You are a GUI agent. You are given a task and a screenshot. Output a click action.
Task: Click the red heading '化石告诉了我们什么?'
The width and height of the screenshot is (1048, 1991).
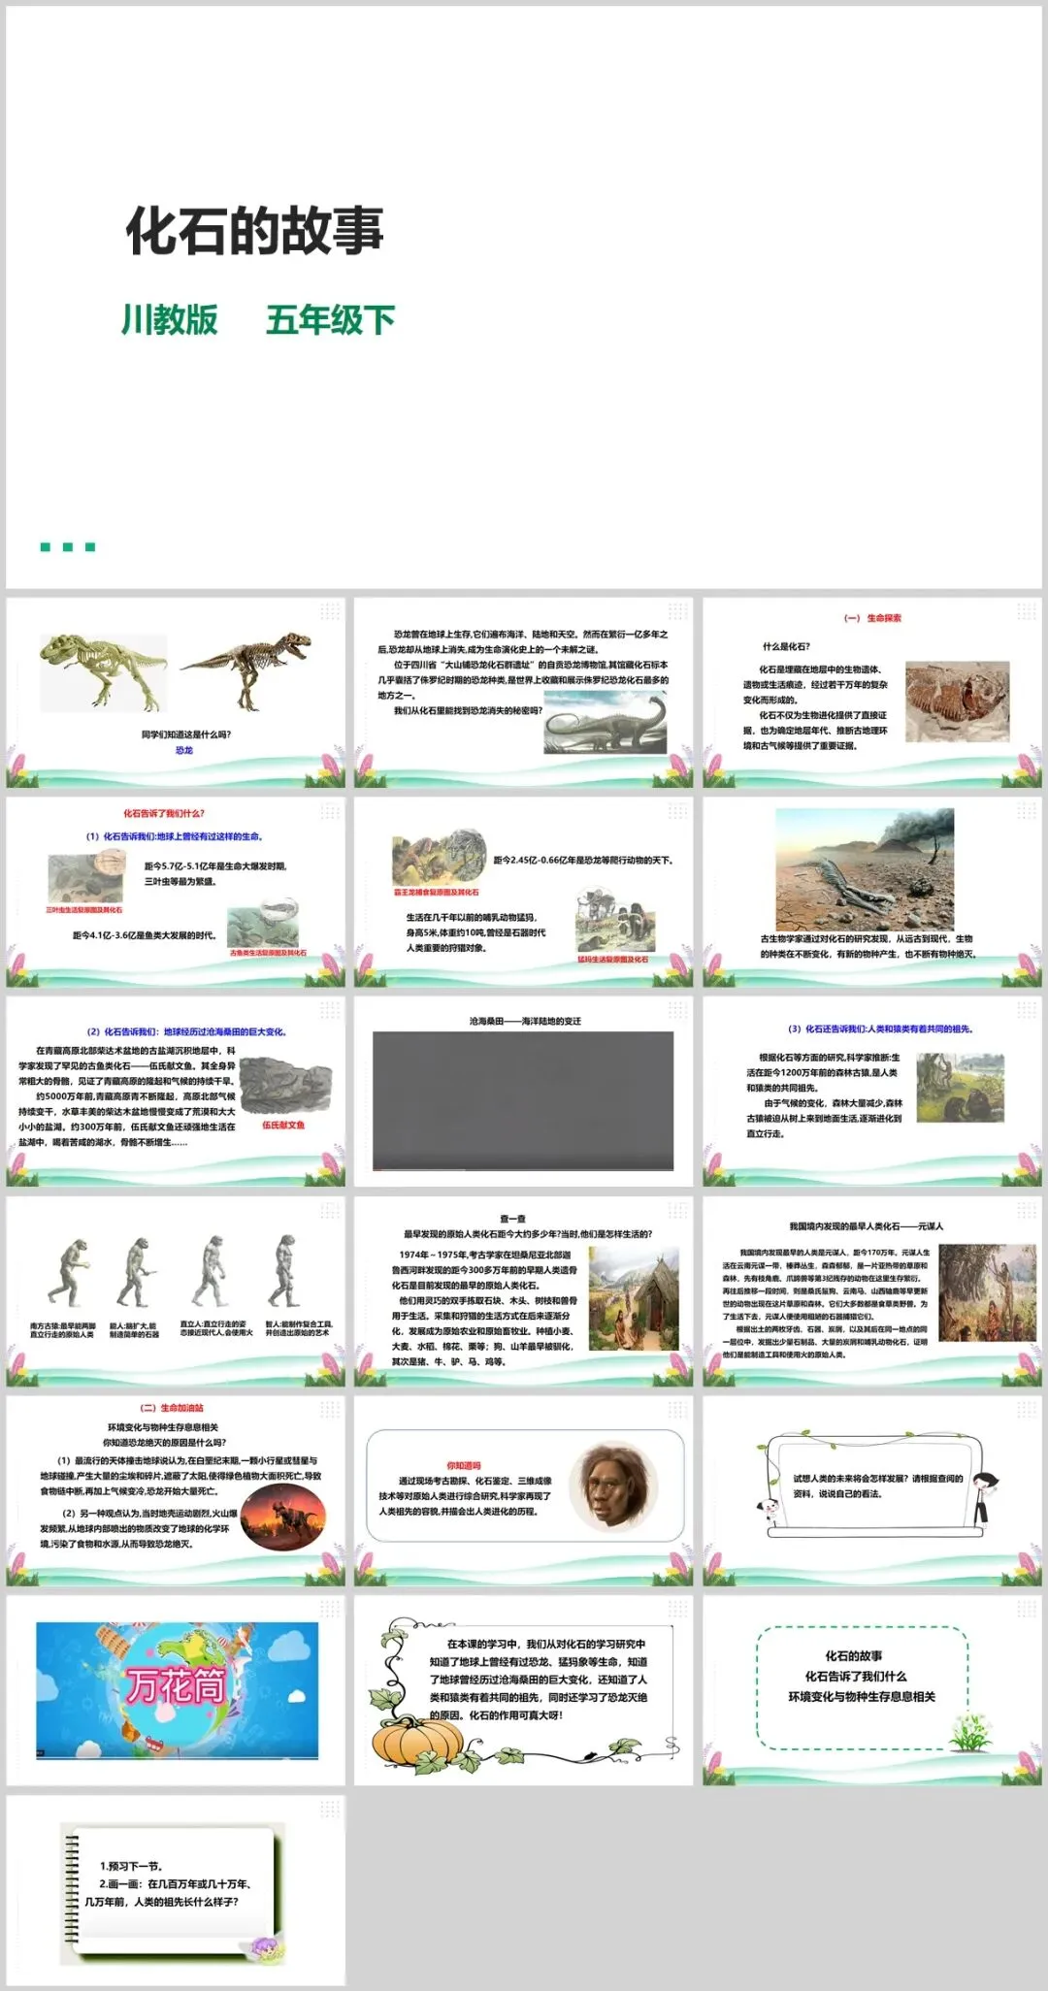163,813
